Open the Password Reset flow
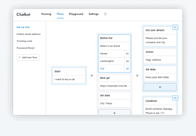 (x=26, y=48)
